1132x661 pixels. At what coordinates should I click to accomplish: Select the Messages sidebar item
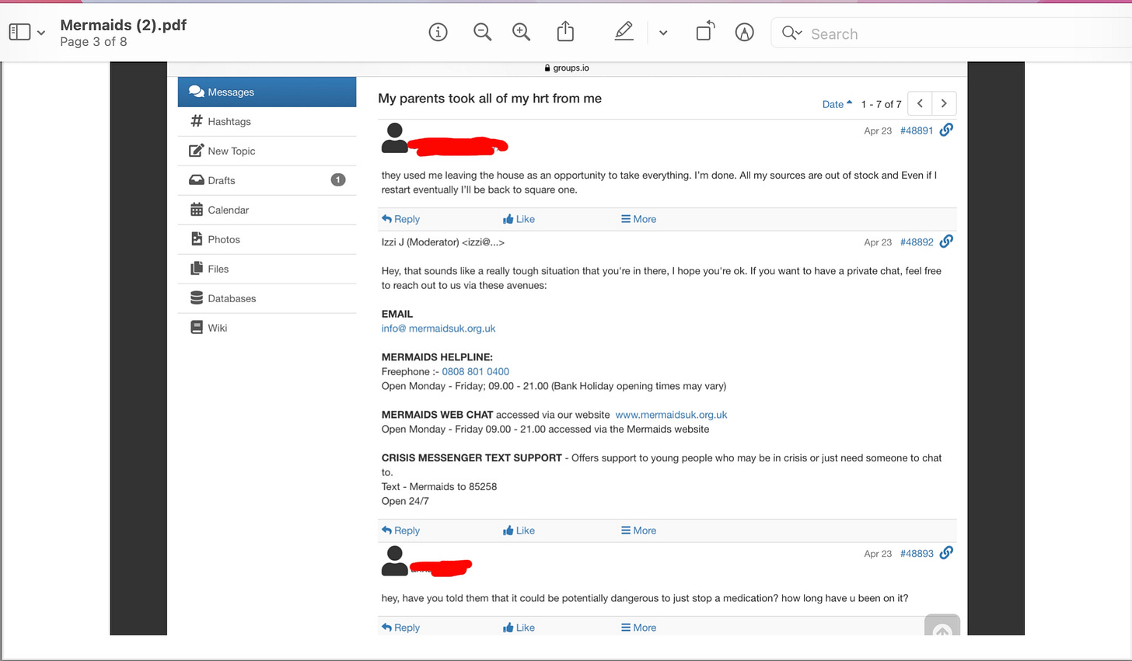[267, 92]
